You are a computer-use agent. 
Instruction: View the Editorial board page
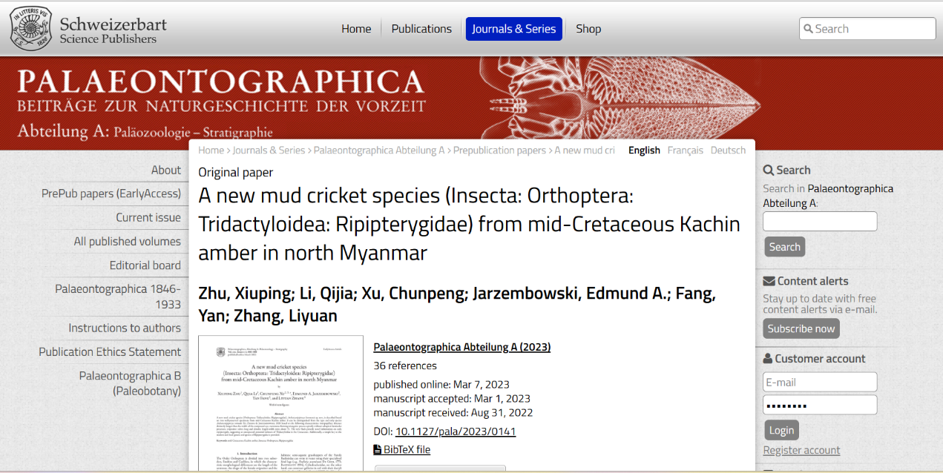click(x=145, y=265)
